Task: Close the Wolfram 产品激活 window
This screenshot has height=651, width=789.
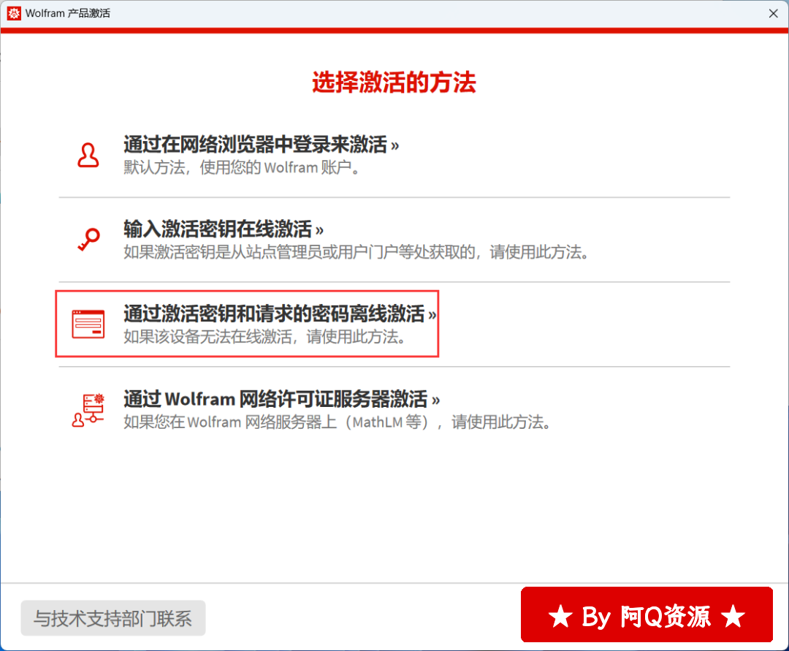Action: [x=774, y=14]
